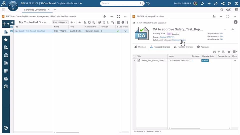Click the search magnifier icon

pos(141,3)
